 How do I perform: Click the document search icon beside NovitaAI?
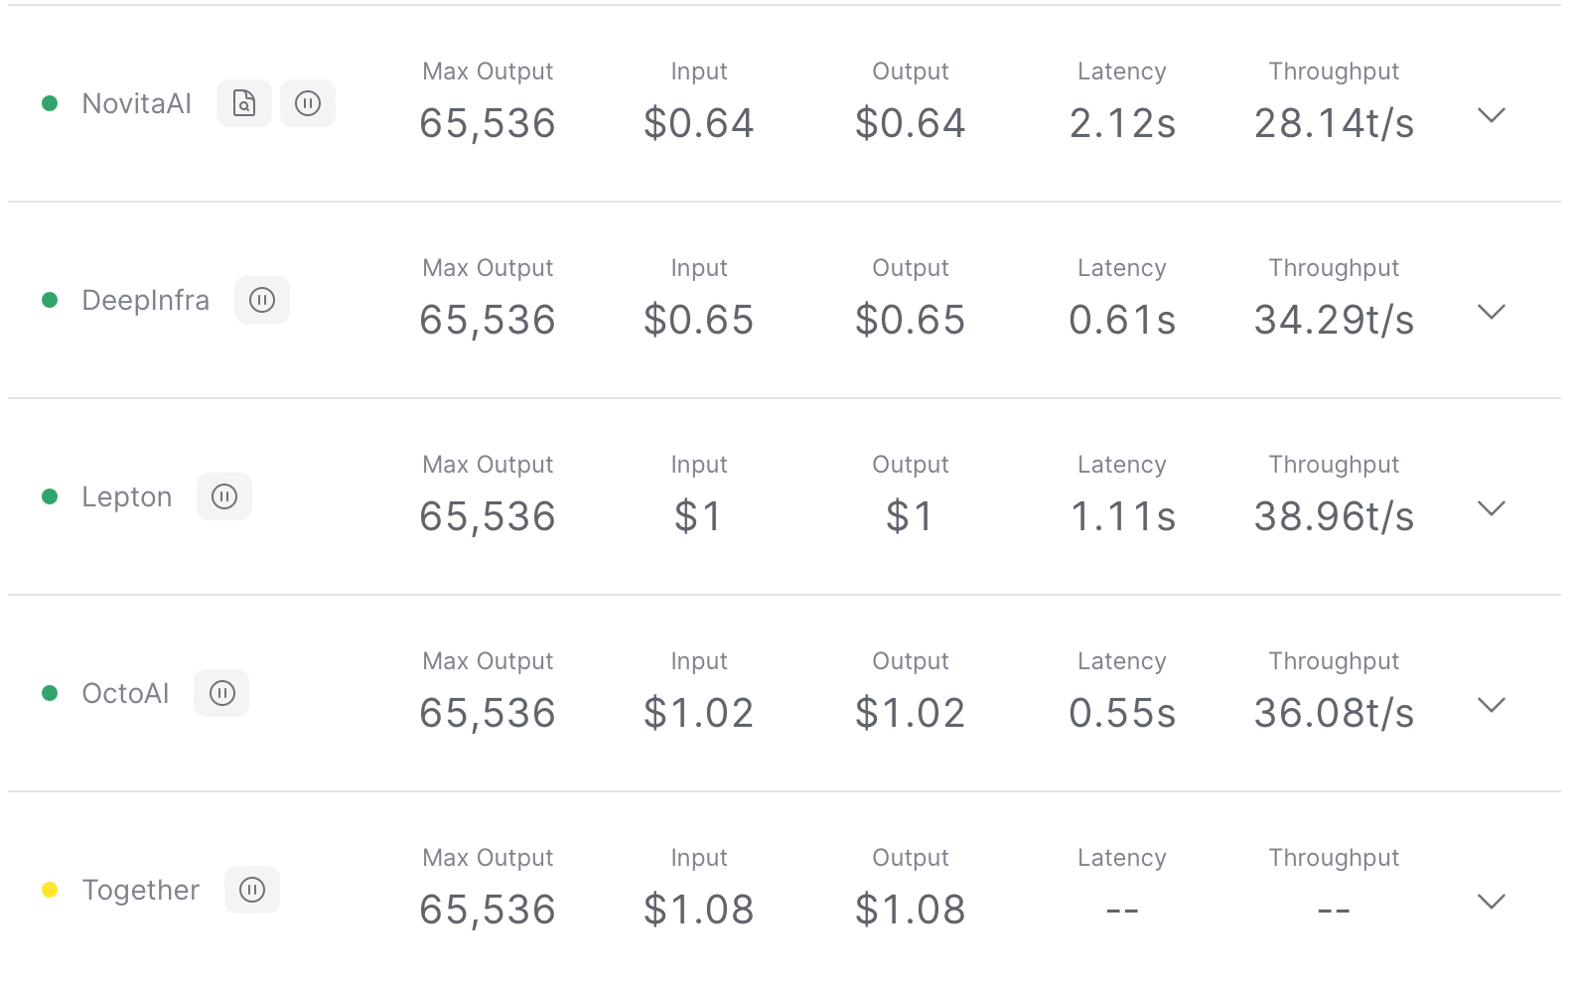click(244, 103)
